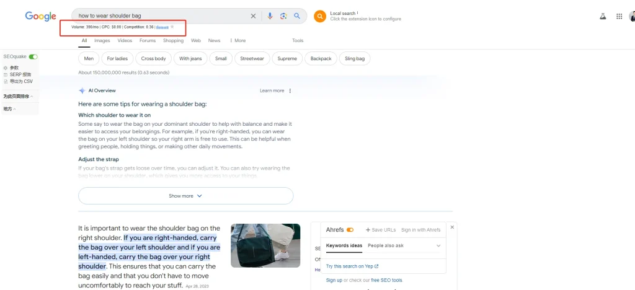Switch to the Web tab
Image resolution: width=635 pixels, height=290 pixels.
point(196,40)
